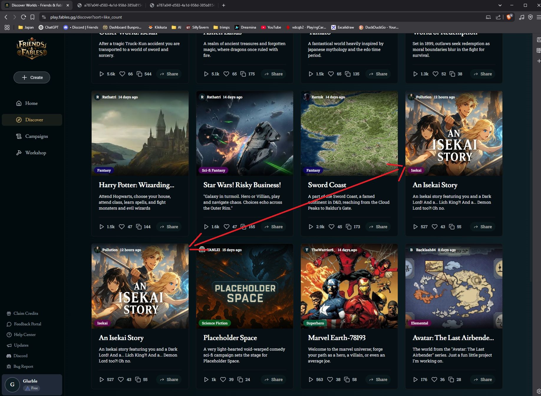Copy Avatar: The Last Airbender world

[x=451, y=380]
